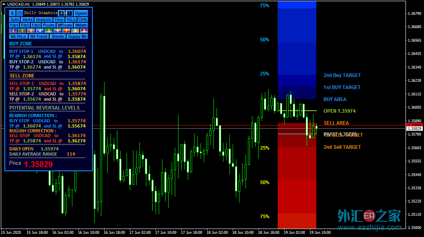Toggle the HiLo button
This screenshot has height=237, width=424.
[71, 20]
